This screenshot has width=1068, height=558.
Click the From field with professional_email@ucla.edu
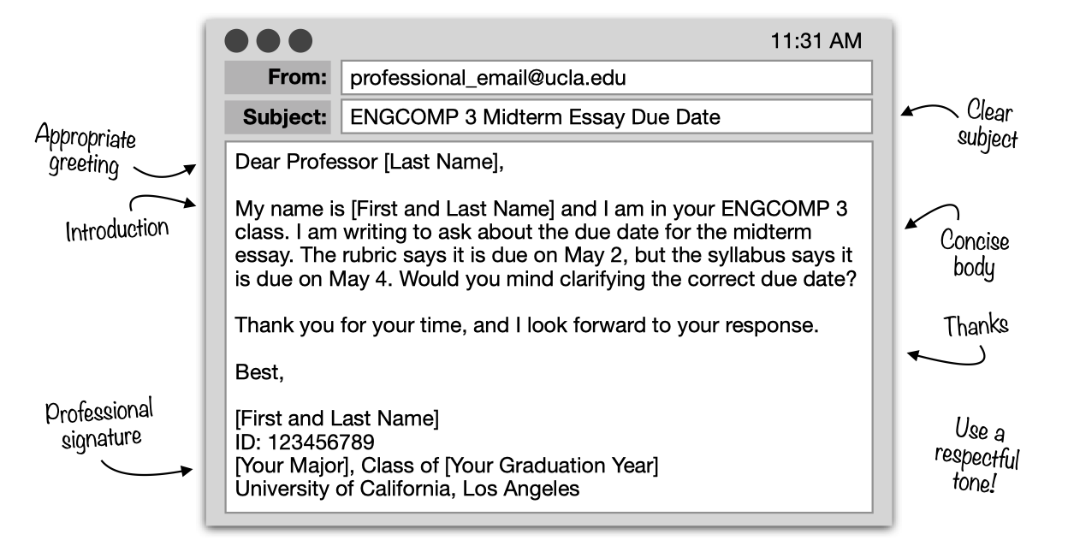tap(607, 78)
